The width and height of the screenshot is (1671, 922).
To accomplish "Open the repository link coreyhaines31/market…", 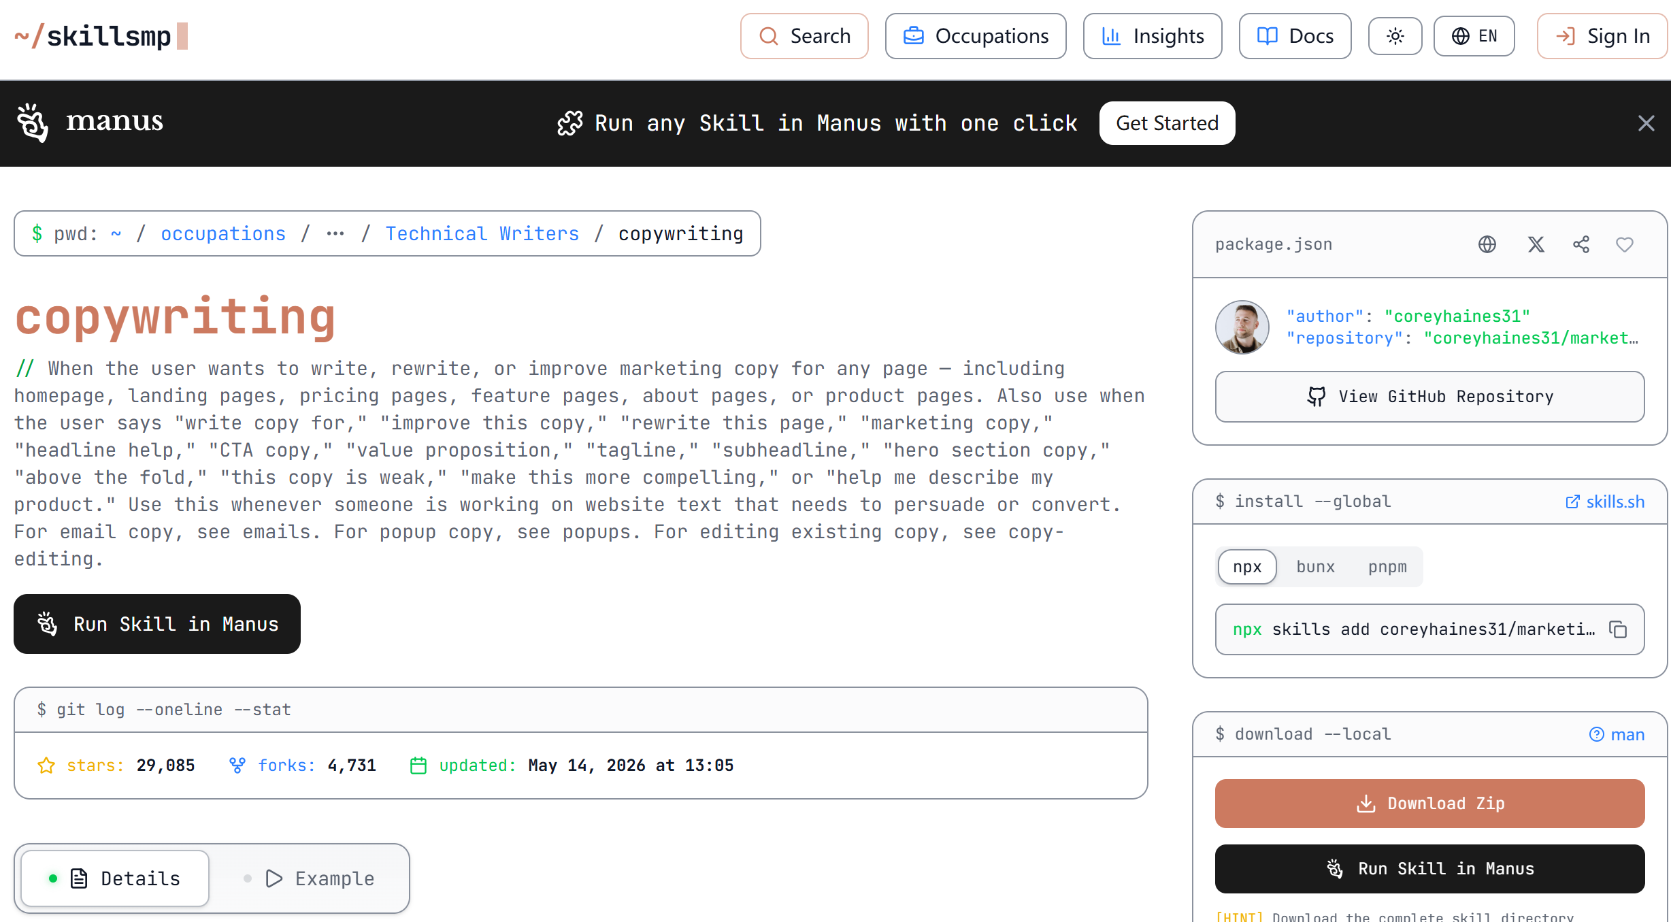I will (x=1531, y=338).
